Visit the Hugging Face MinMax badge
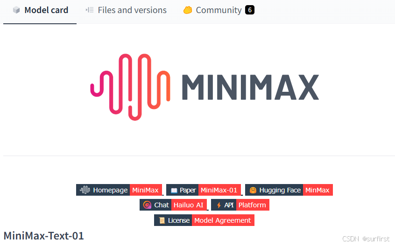This screenshot has height=246, width=395. point(289,190)
